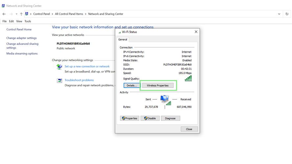Click the Media State value Enabled
Viewport: 292px width, 164px height.
[187, 60]
